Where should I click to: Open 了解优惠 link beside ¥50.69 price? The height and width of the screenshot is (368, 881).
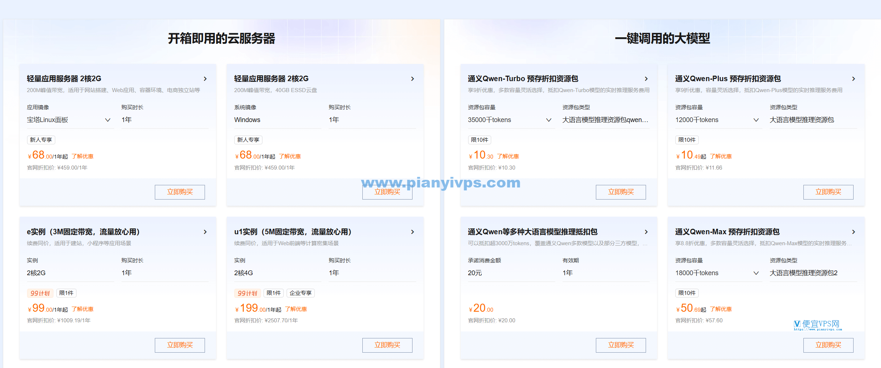point(721,309)
